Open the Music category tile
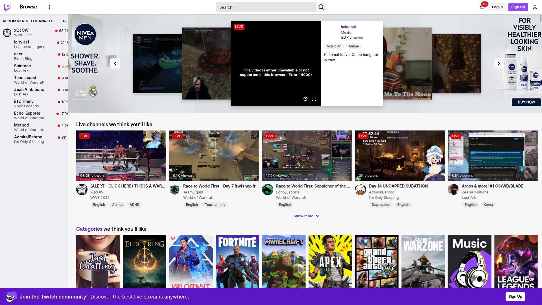542x305 pixels. coord(469,261)
